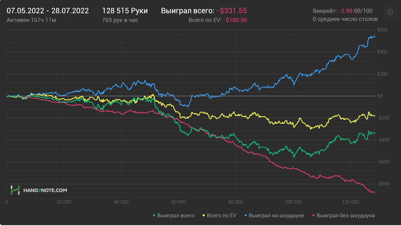Click 'Активен 167ч 11м' activity text
Screen dimensions: 401x226
(x=31, y=20)
